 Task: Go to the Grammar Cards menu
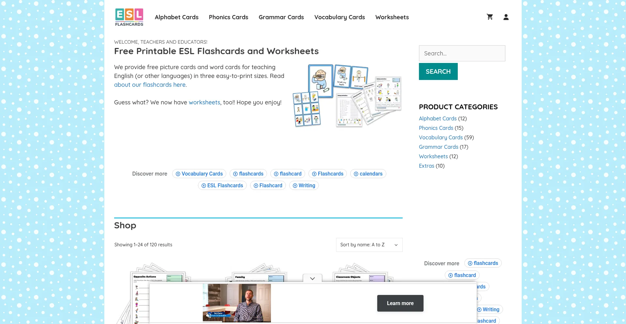click(281, 17)
